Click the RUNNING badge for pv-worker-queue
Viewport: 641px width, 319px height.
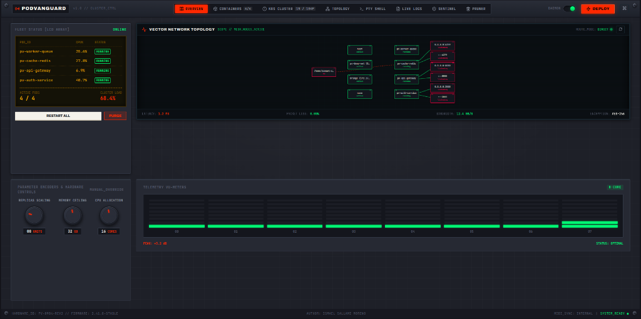pyautogui.click(x=103, y=51)
